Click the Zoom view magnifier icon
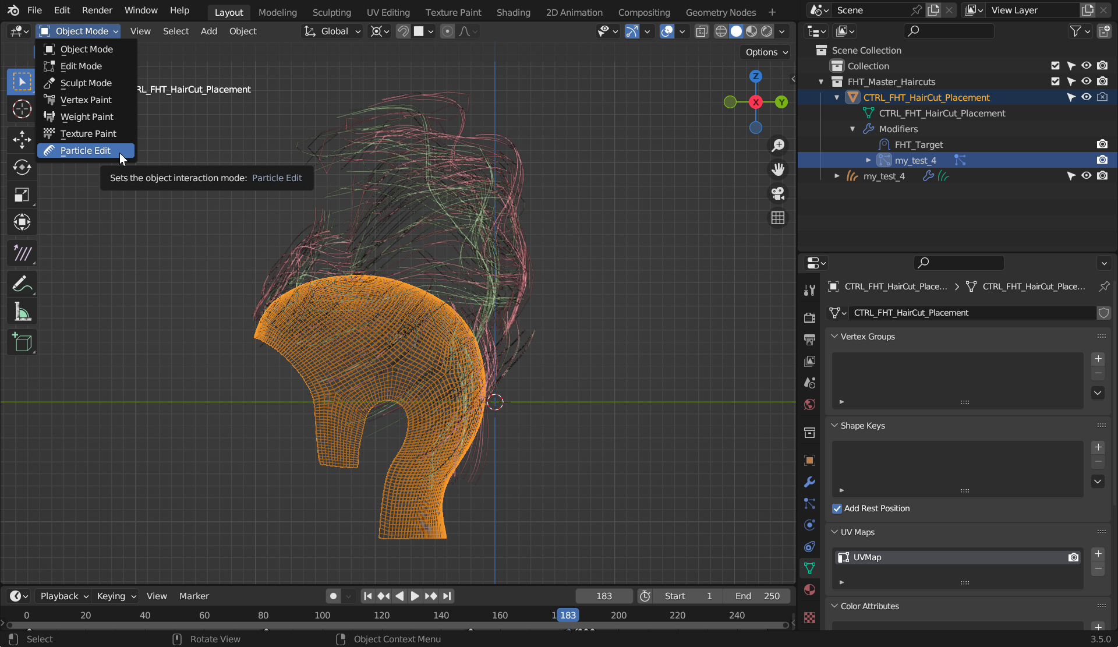1118x647 pixels. pyautogui.click(x=778, y=145)
